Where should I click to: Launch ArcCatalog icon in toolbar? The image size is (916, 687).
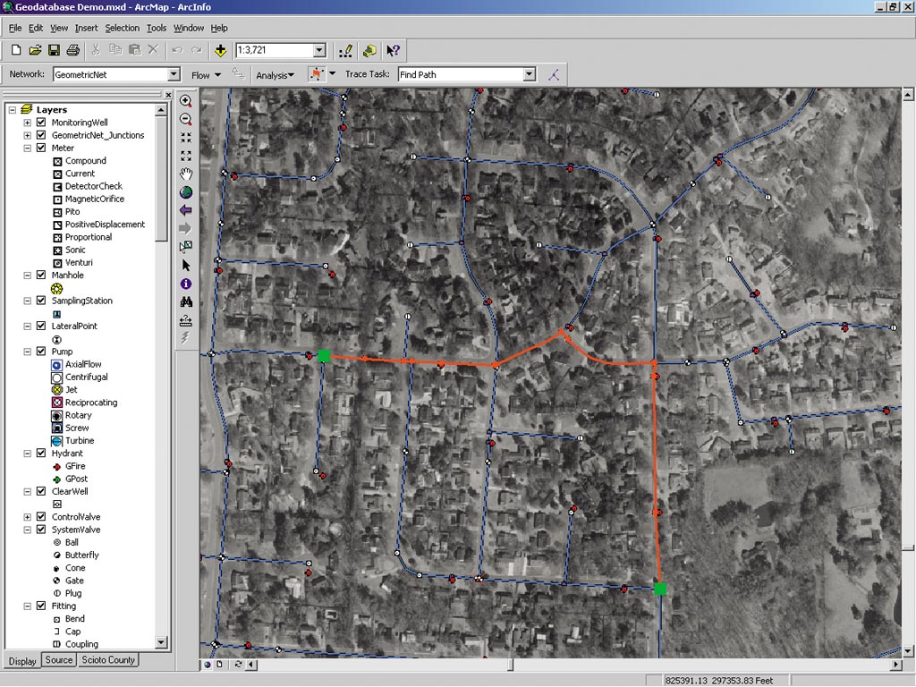[x=369, y=51]
